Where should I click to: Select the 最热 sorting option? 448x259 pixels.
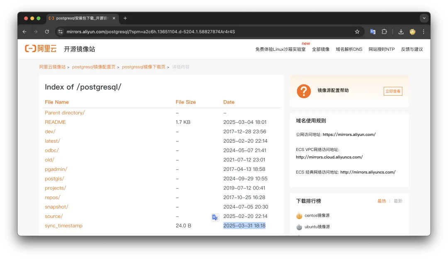pyautogui.click(x=382, y=201)
